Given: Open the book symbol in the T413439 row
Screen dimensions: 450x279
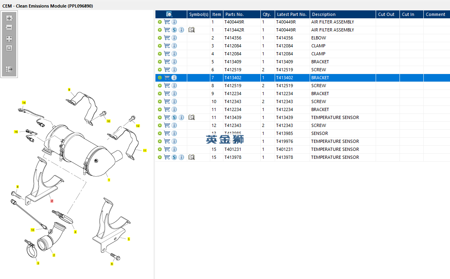Looking at the screenshot, I should (192, 117).
